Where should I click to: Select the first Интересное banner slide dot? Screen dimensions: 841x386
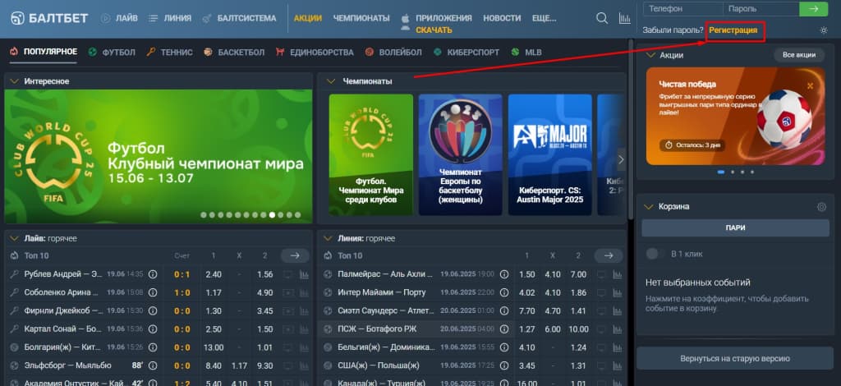(x=204, y=215)
